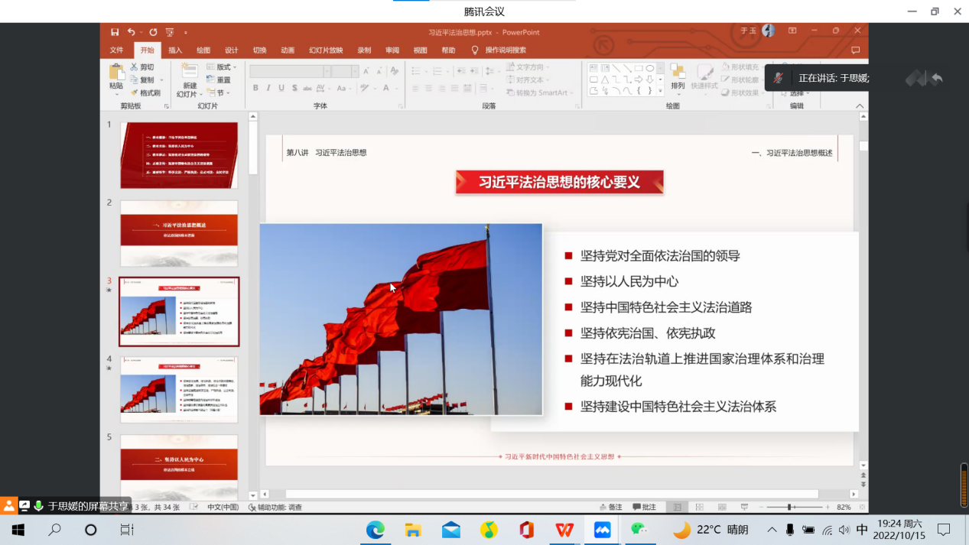Viewport: 969px width, 545px height.
Task: Open the Arrange (排列) dropdown
Action: pos(678,76)
